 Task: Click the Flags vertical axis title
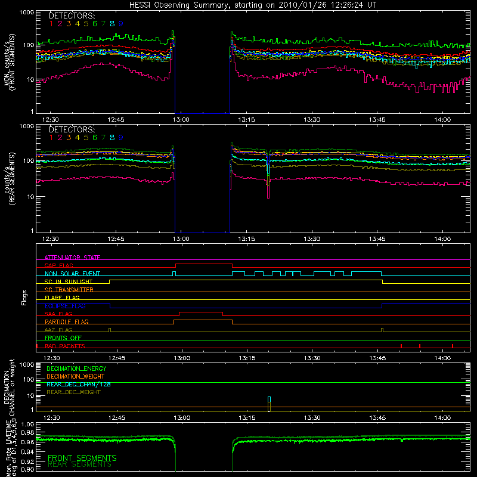pyautogui.click(x=24, y=298)
